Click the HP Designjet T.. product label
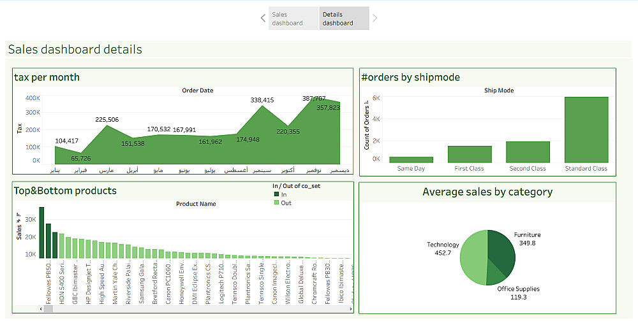The height and width of the screenshot is (323, 638). click(x=88, y=284)
